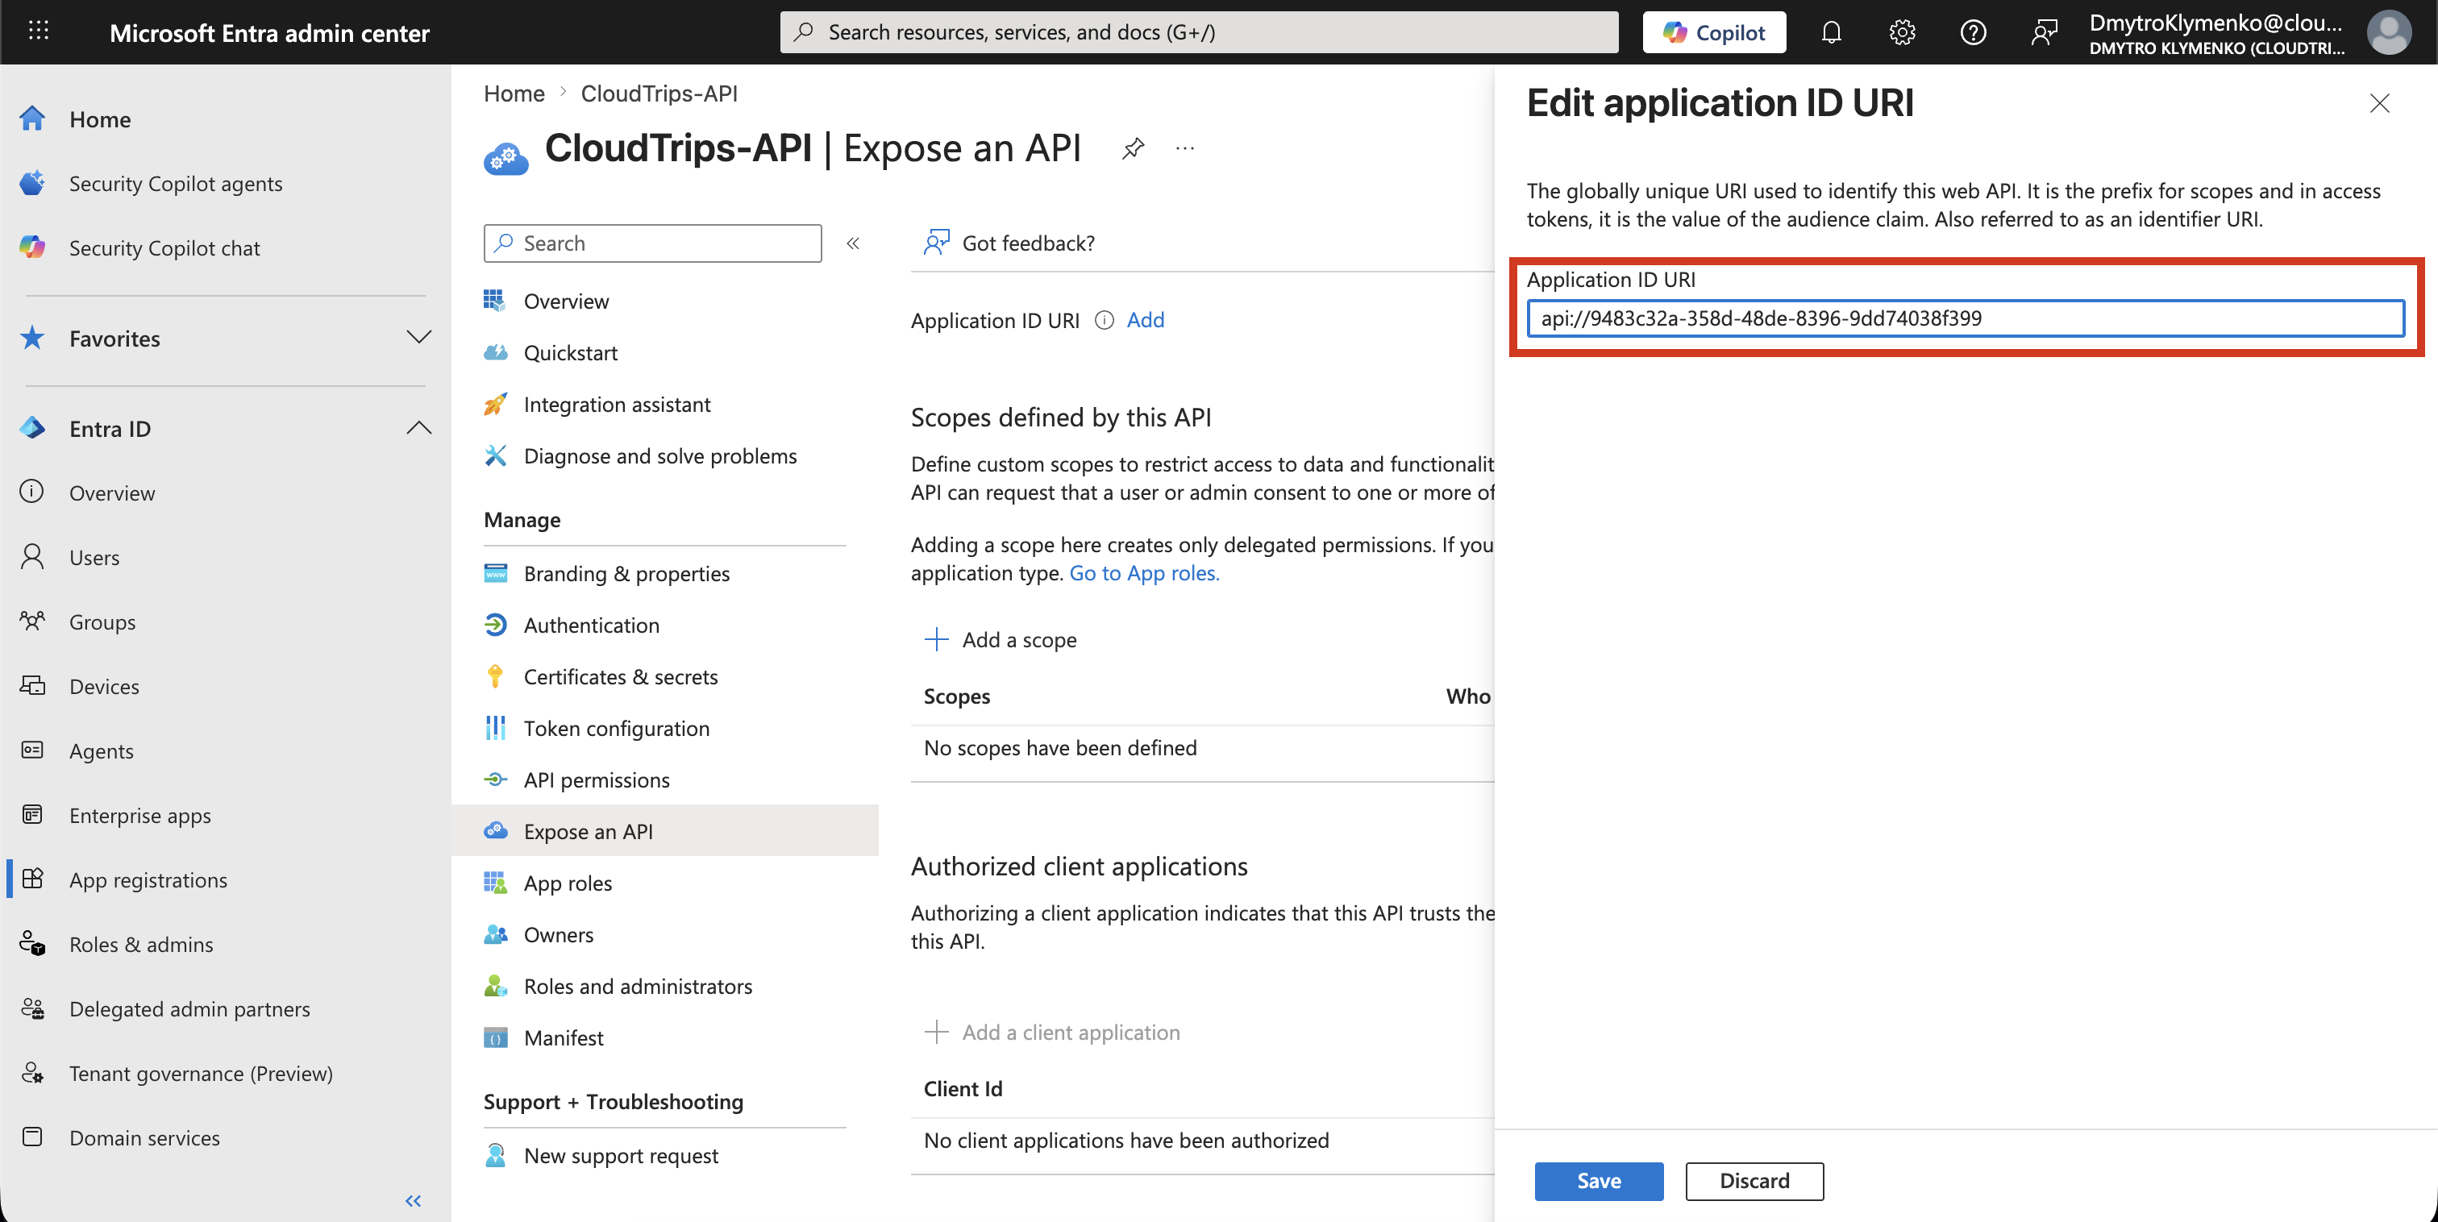Click the Copilot button
This screenshot has height=1222, width=2438.
1713,32
